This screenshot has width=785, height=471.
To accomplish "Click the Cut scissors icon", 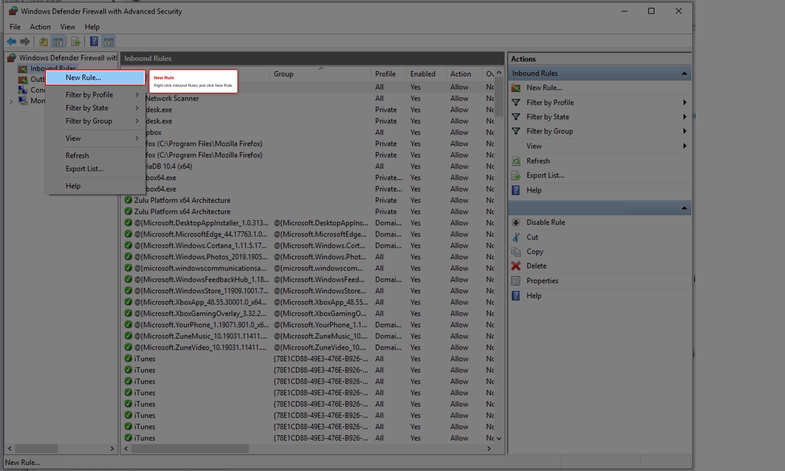I will pos(516,237).
